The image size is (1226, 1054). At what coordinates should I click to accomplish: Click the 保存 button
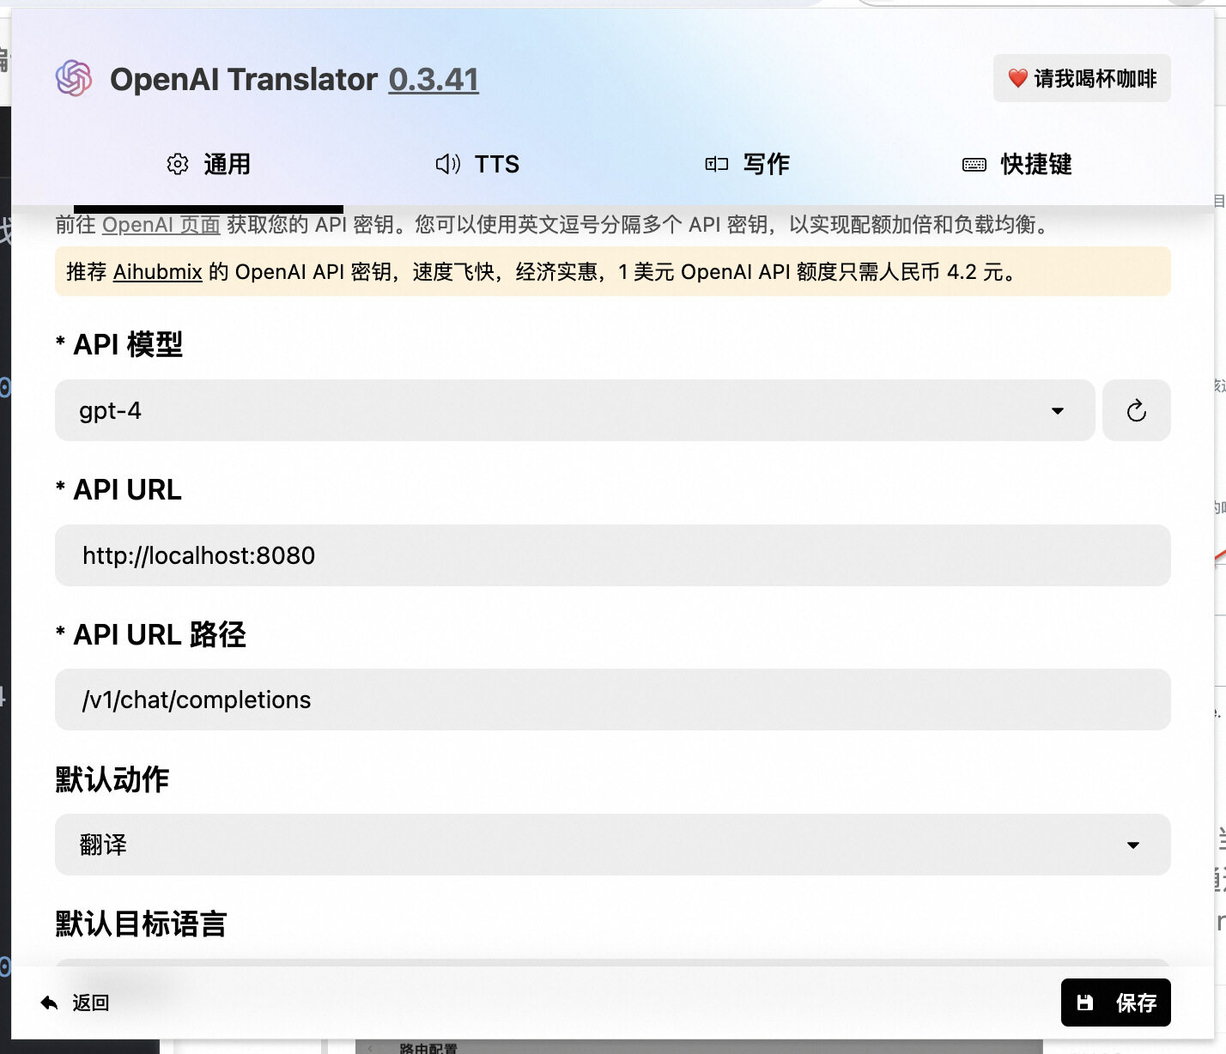click(x=1116, y=1002)
